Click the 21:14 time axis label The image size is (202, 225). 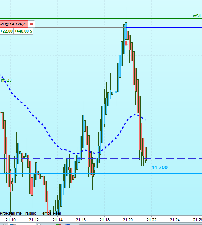click(x=57, y=220)
